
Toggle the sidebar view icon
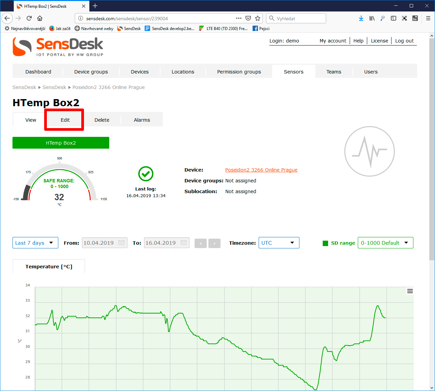(x=394, y=18)
